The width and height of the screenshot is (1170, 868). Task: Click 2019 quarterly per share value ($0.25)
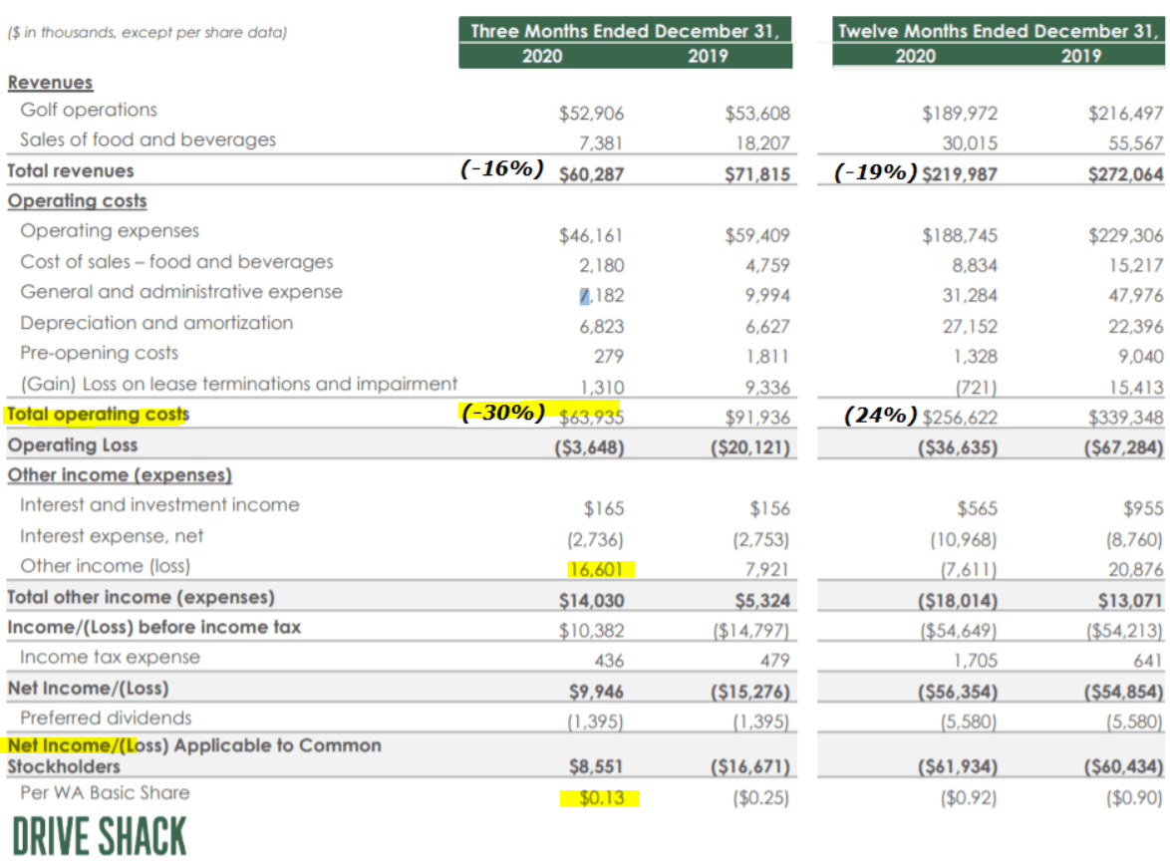pos(760,798)
